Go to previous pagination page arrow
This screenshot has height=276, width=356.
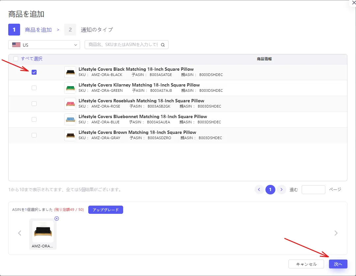click(x=259, y=189)
